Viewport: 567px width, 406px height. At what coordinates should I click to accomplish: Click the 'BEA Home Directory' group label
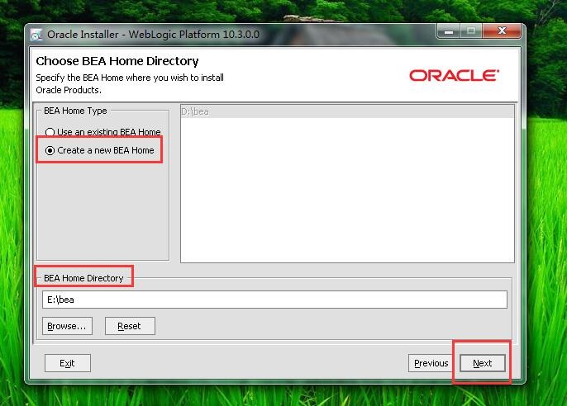[83, 278]
